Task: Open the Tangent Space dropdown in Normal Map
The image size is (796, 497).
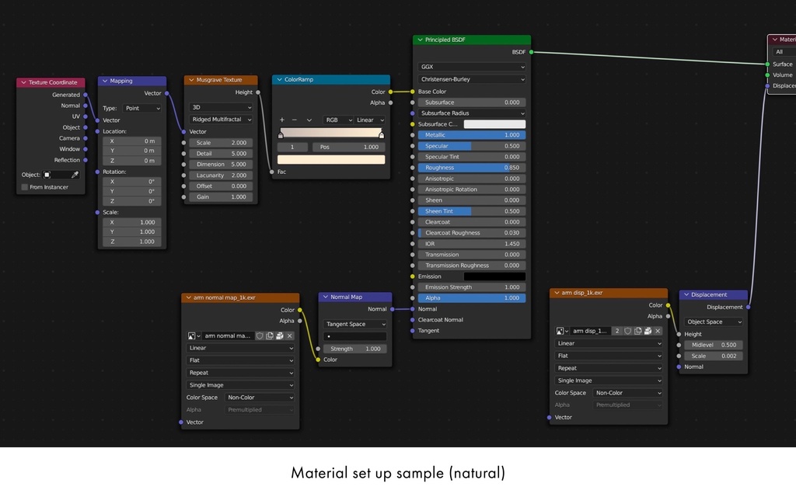Action: point(354,324)
